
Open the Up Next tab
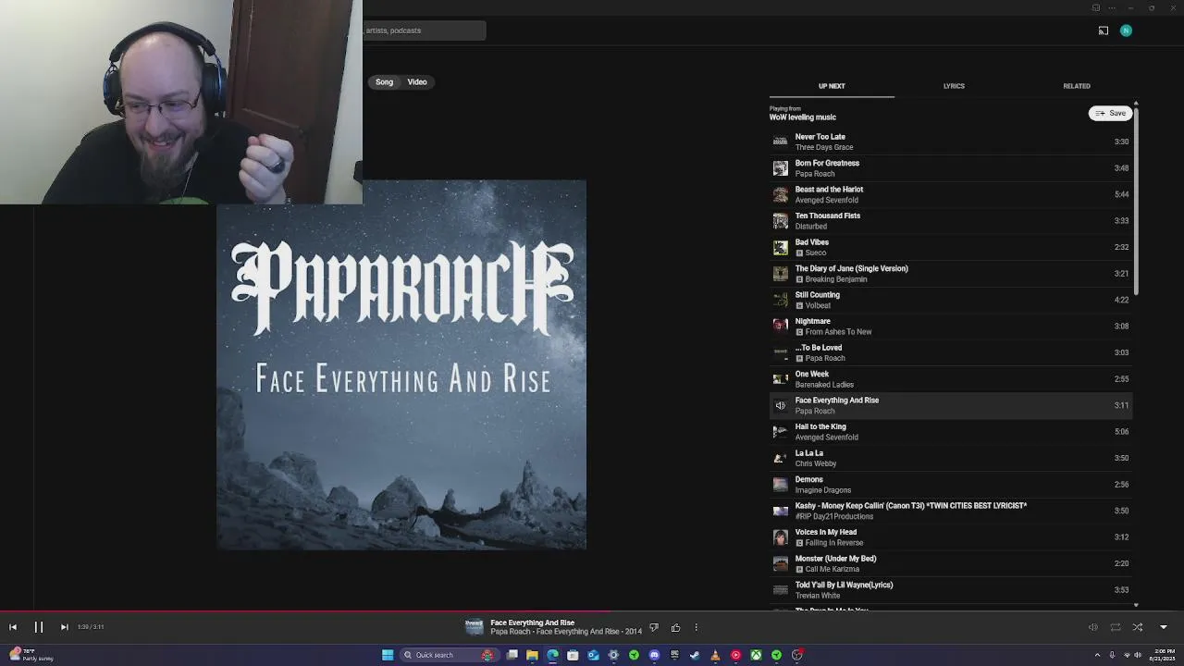(x=832, y=86)
